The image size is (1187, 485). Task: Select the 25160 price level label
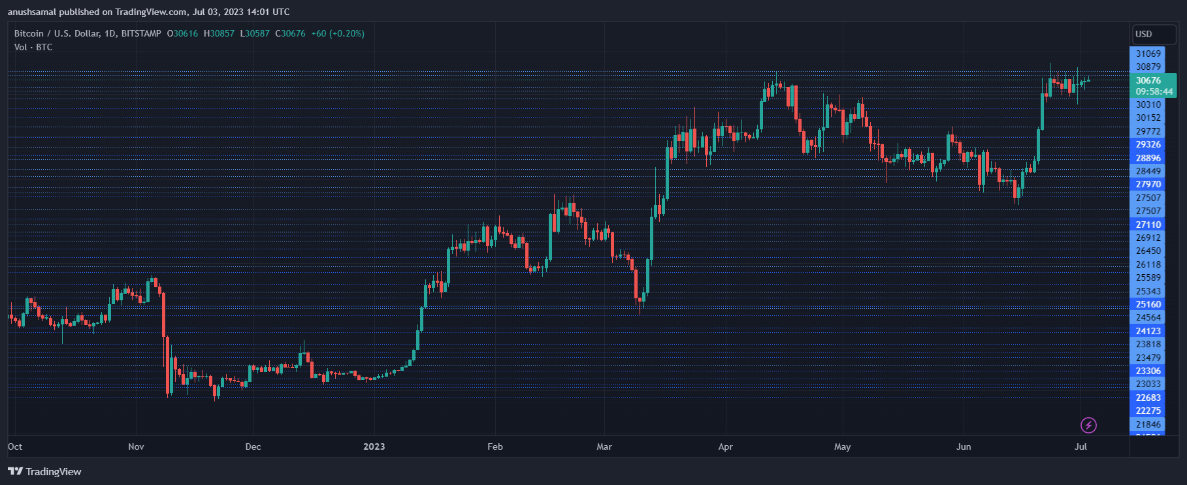click(x=1148, y=304)
